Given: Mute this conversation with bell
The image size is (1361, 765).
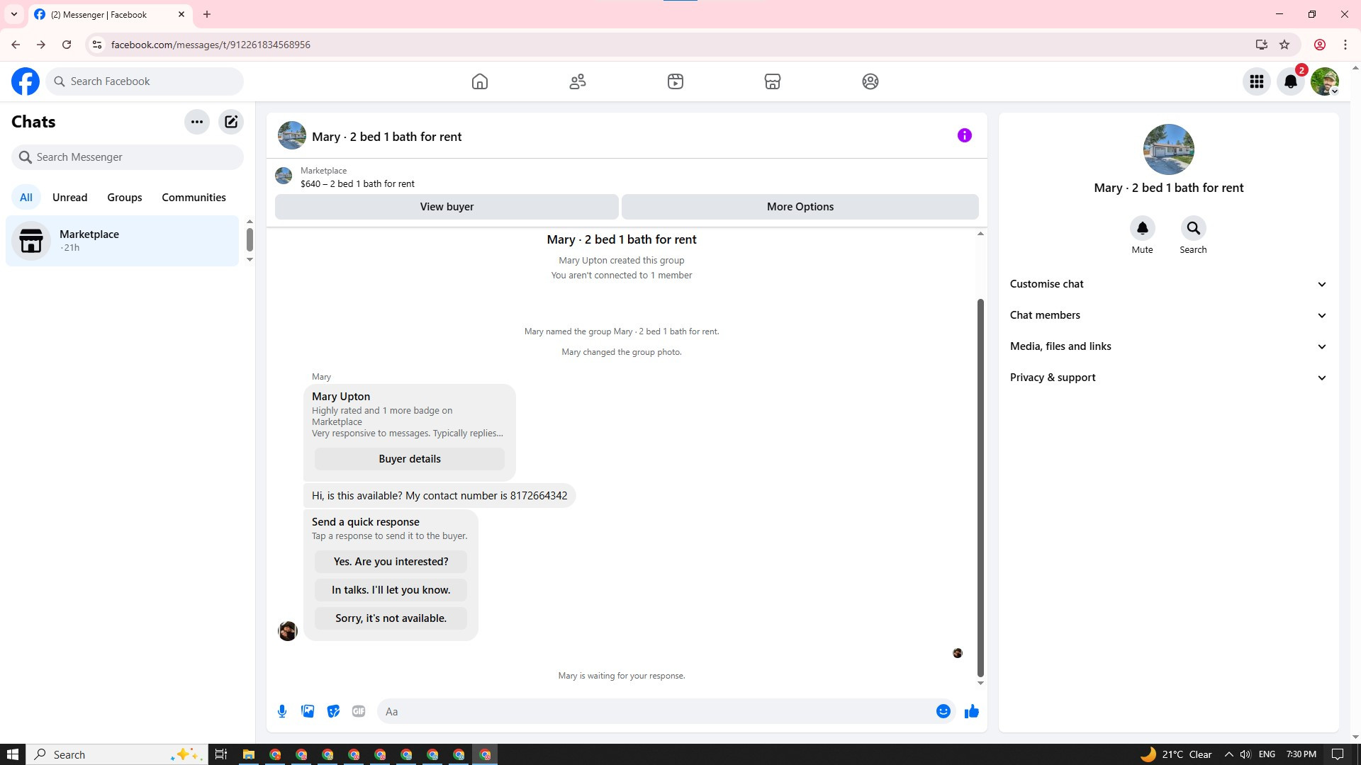Looking at the screenshot, I should pyautogui.click(x=1142, y=229).
